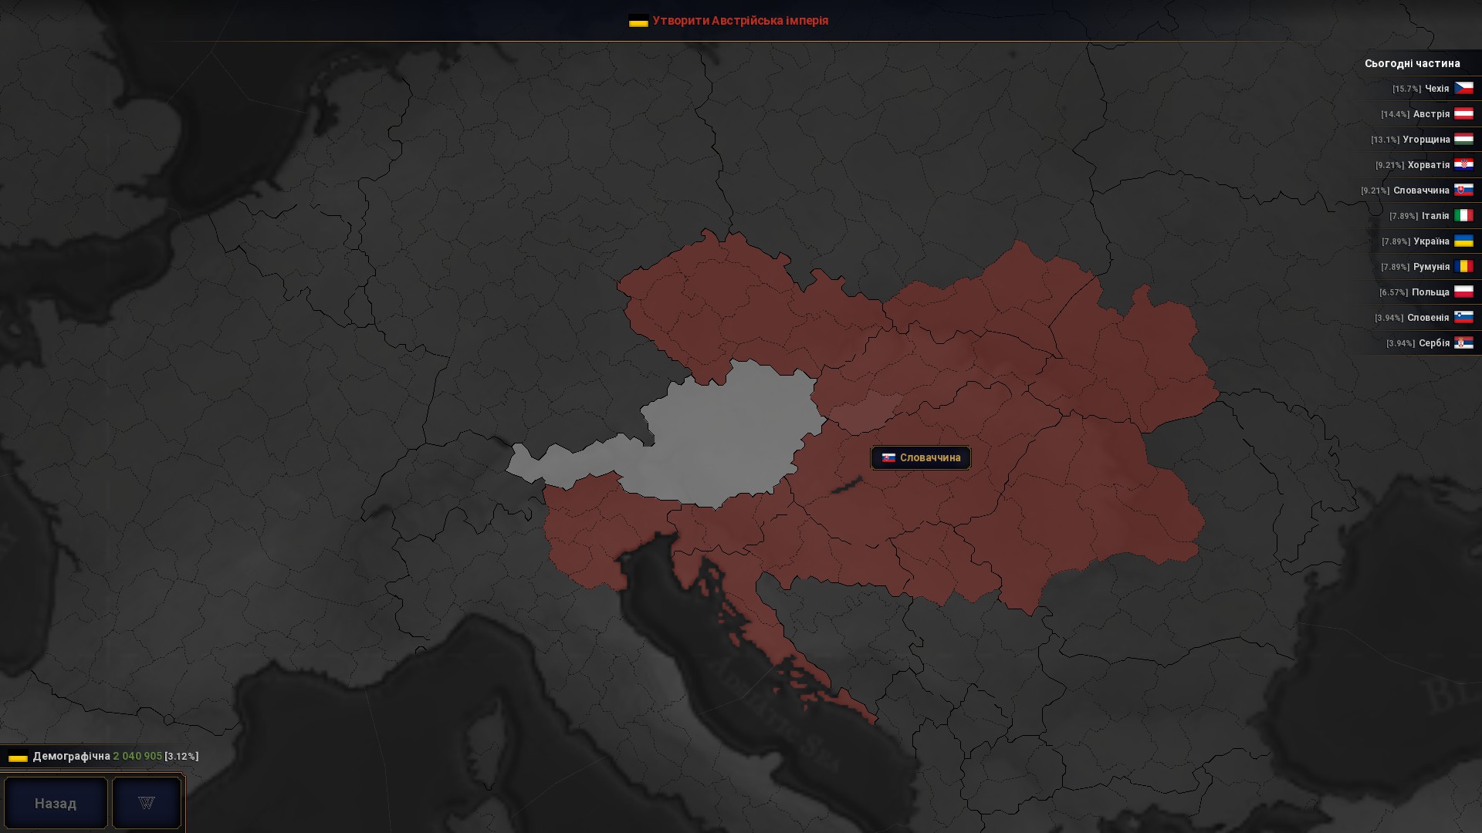Select the Словаччина entry in the list
Screen dimensions: 1482x833
coord(1420,190)
